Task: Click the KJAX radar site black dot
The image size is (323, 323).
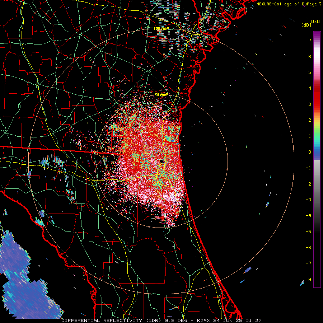Action: (162, 161)
